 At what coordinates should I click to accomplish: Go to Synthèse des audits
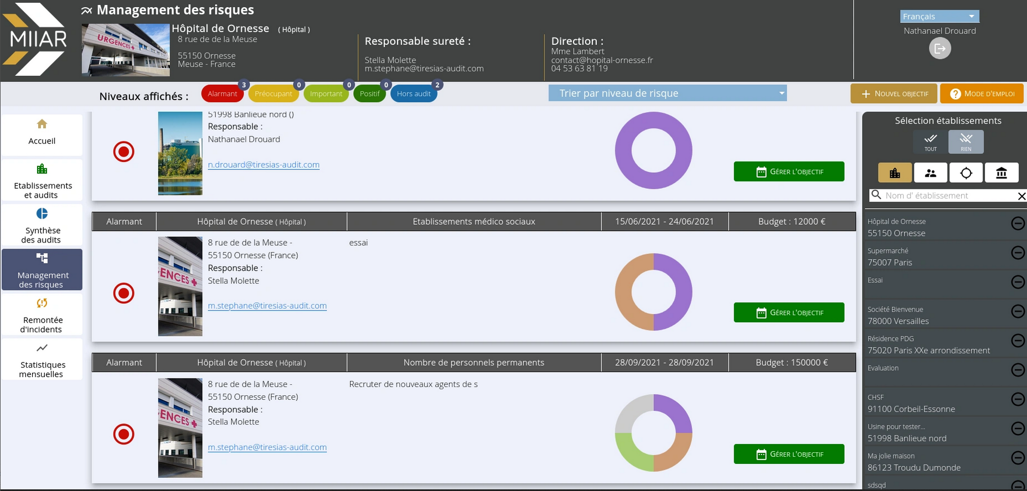tap(42, 225)
